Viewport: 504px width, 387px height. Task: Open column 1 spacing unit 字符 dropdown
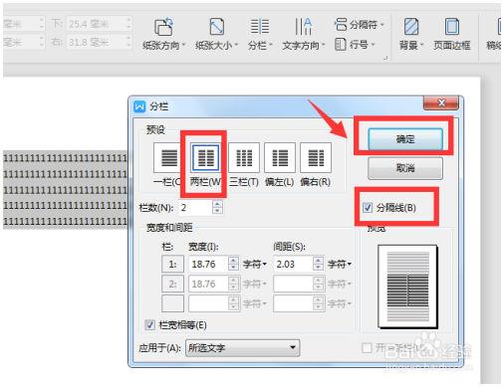click(x=340, y=265)
